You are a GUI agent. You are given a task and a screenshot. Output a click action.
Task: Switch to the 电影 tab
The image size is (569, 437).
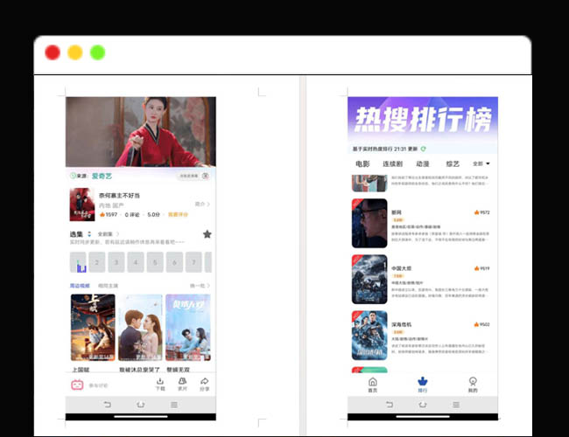click(x=362, y=163)
